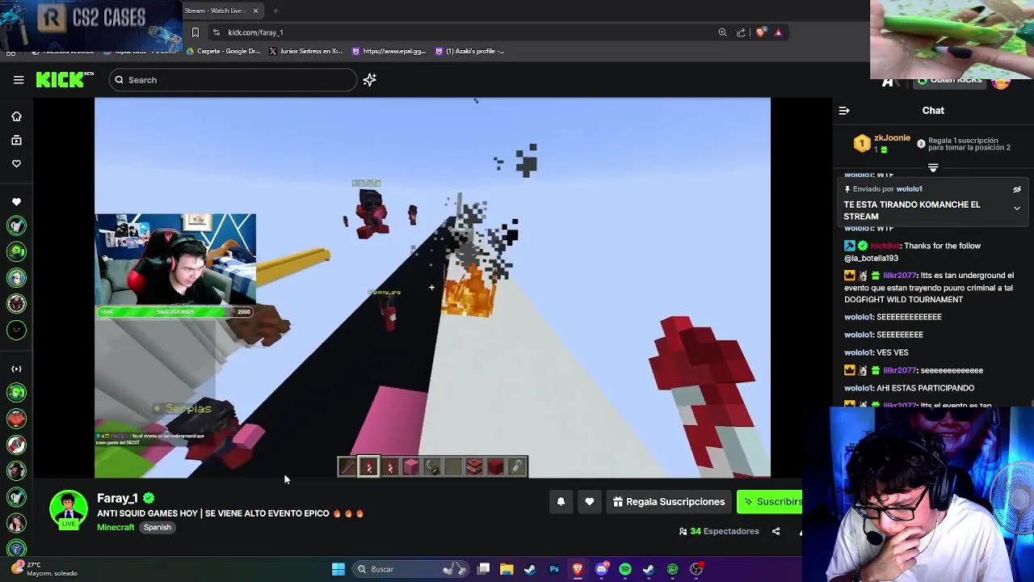Click the zoom magnifier icon in address bar
This screenshot has width=1034, height=582.
[x=722, y=32]
